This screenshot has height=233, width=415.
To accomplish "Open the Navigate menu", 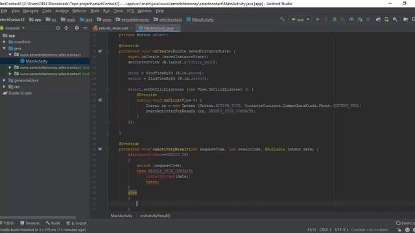I will coord(30,11).
